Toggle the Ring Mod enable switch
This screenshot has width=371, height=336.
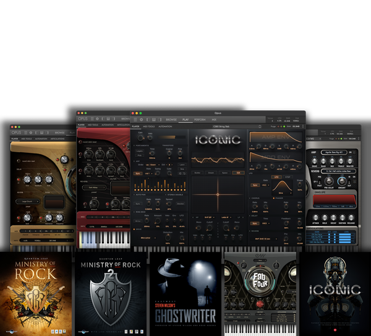(x=134, y=212)
